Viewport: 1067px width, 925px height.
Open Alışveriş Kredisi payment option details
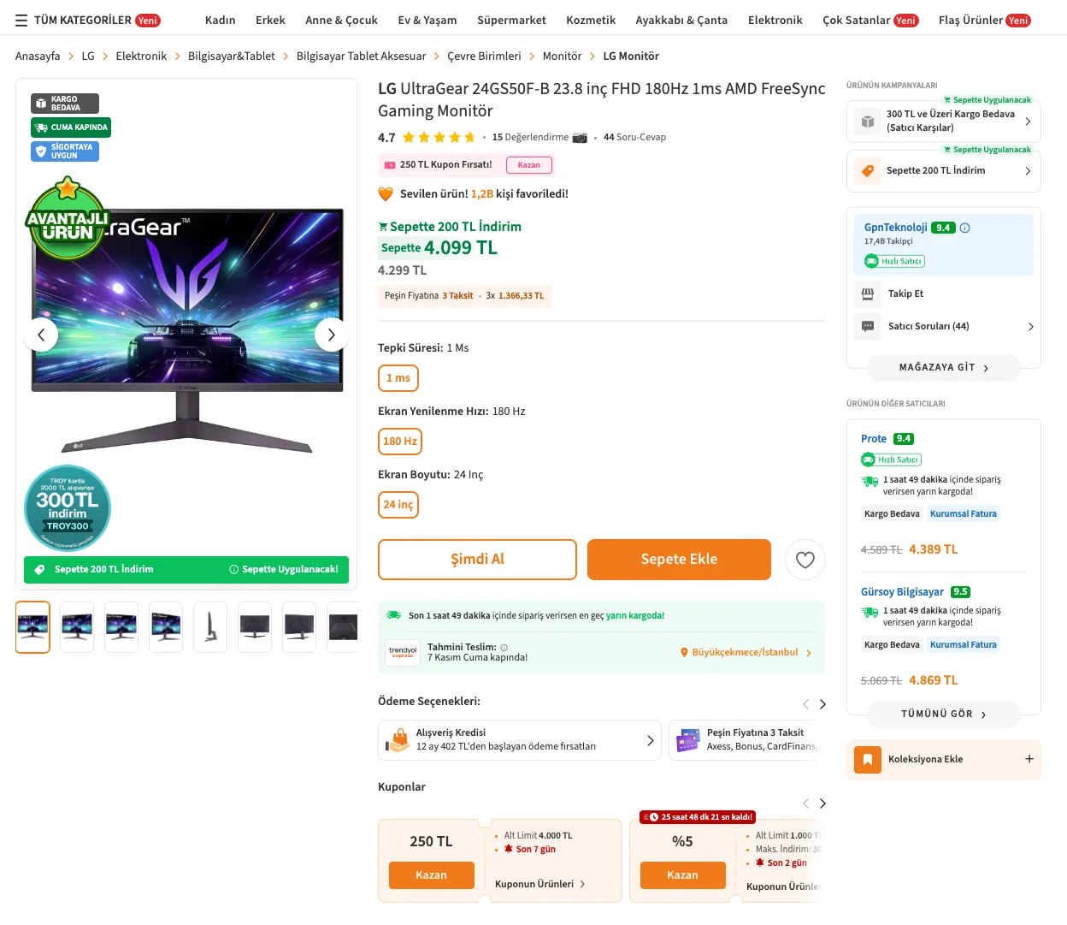pyautogui.click(x=517, y=740)
